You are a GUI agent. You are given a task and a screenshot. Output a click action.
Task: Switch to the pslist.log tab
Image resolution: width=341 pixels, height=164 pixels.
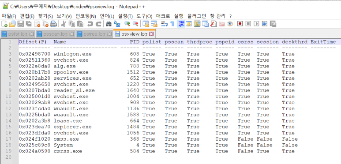18,34
